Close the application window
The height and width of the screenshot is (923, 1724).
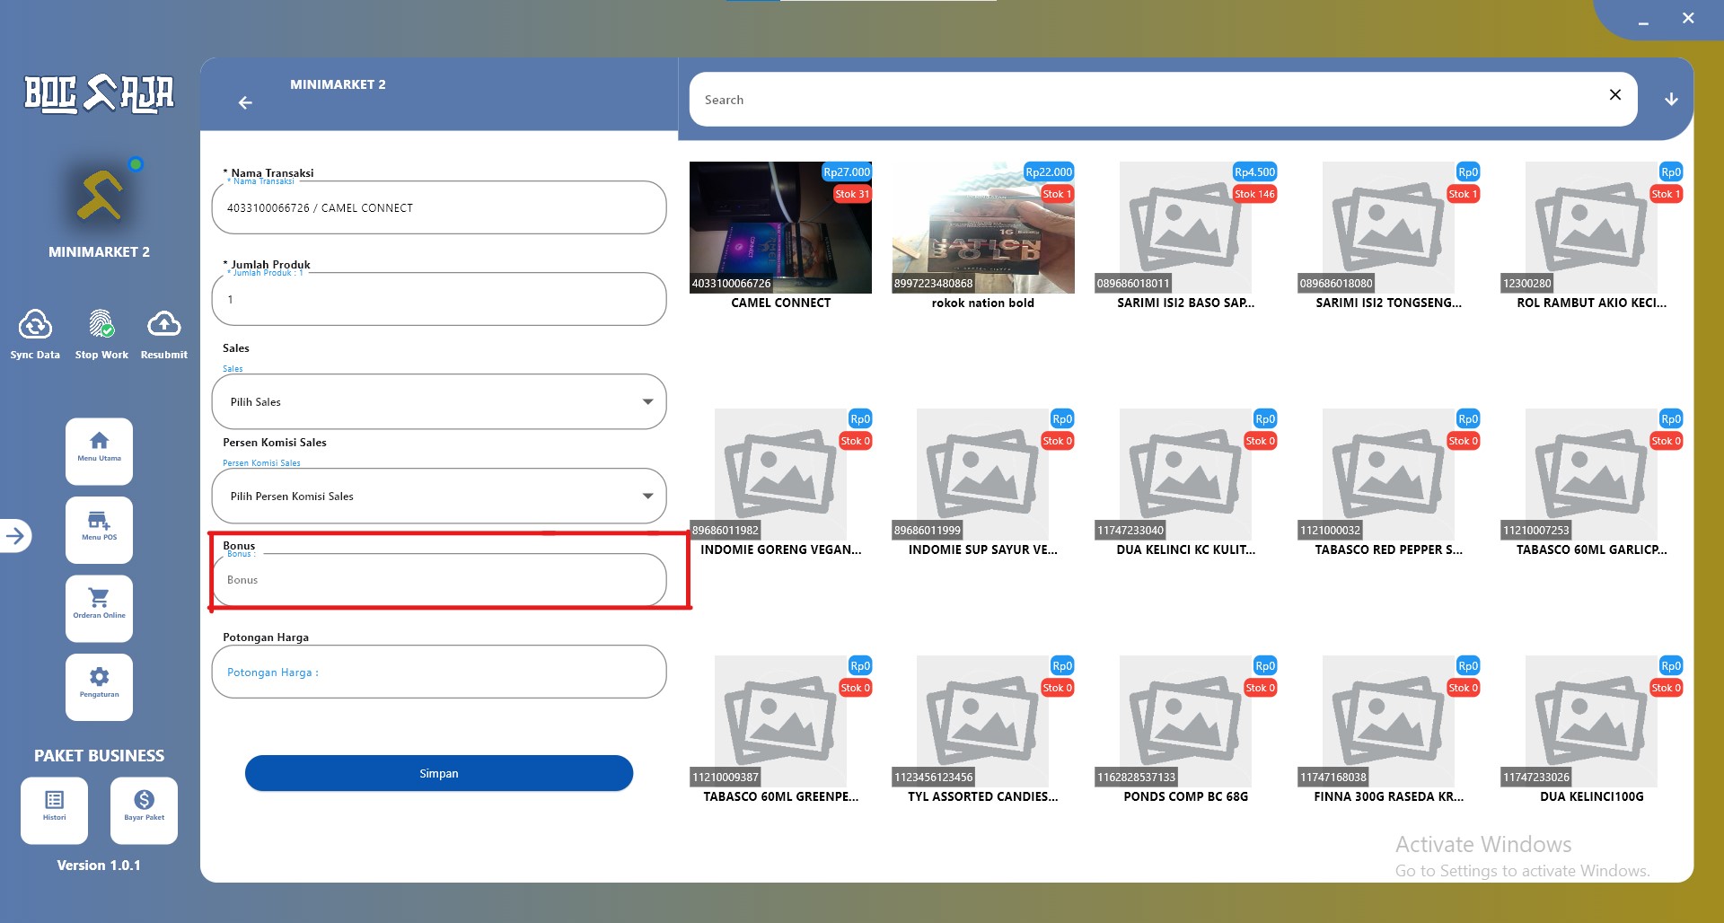pos(1688,18)
